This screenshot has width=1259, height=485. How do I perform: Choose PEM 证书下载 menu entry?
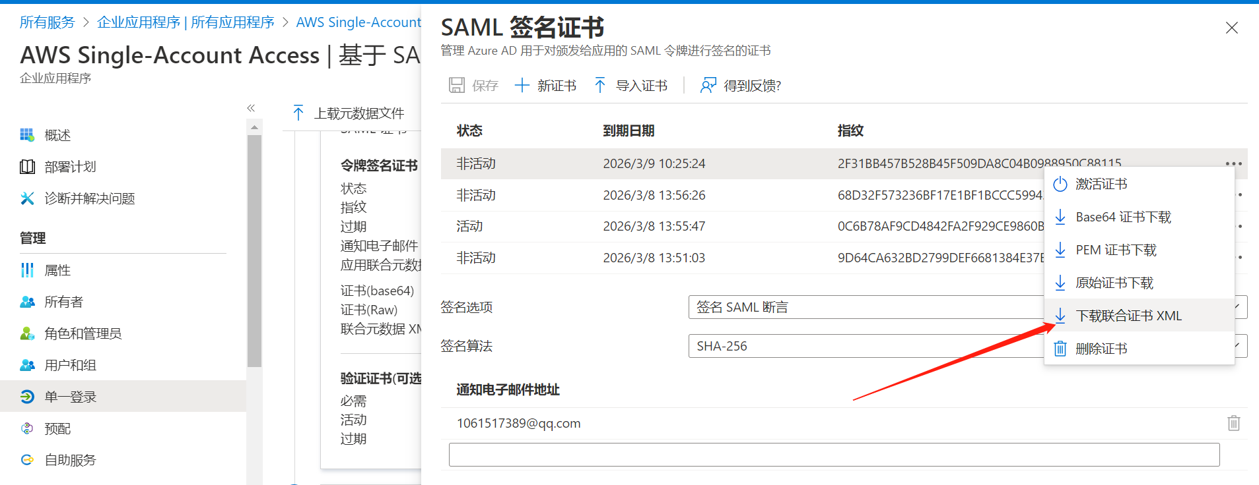tap(1140, 250)
